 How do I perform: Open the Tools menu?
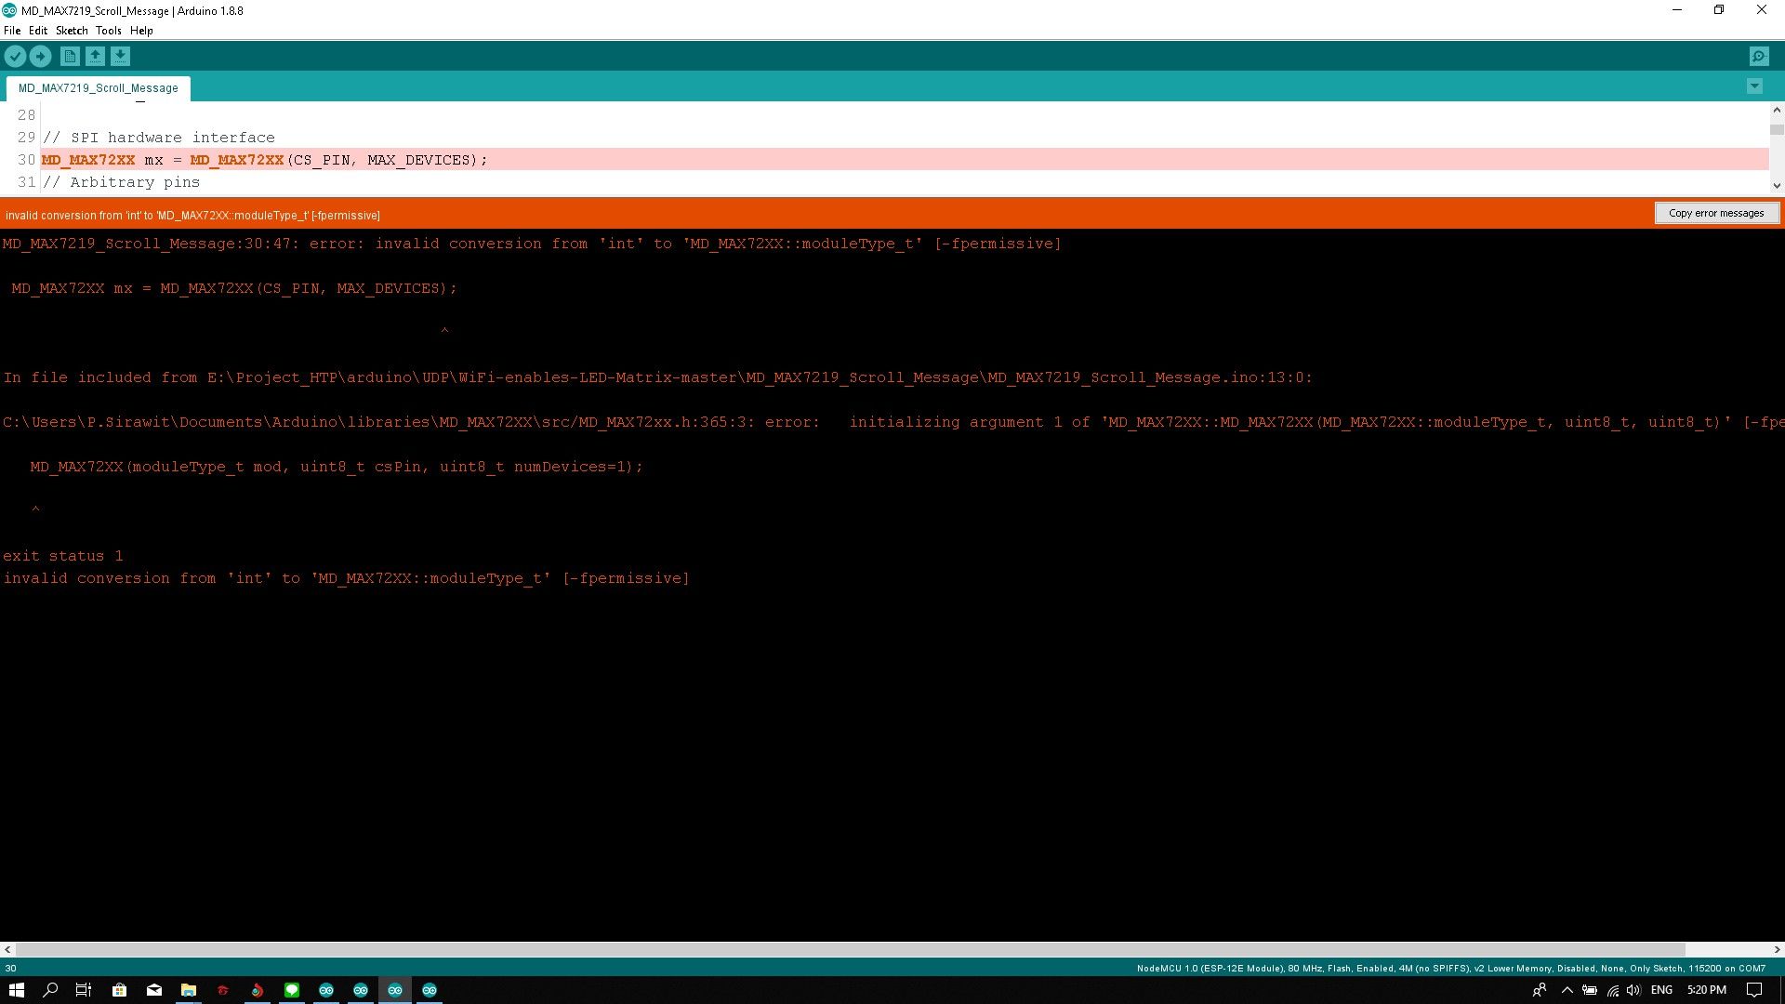pos(108,31)
